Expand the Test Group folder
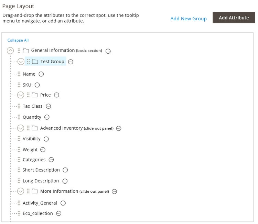 (21, 62)
